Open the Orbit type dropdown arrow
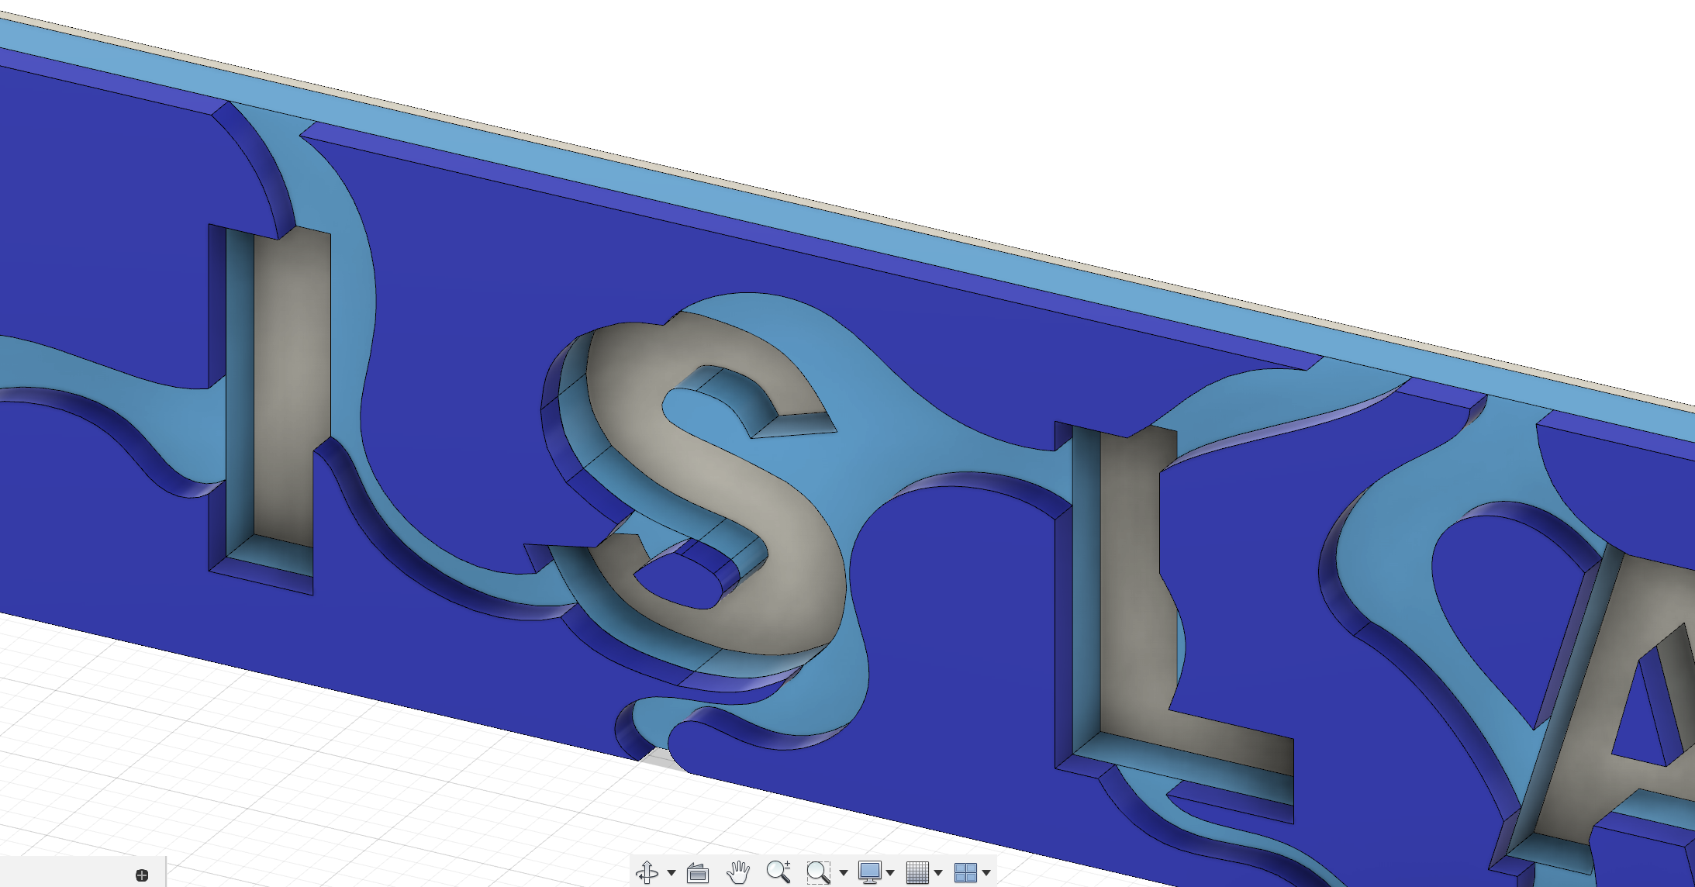The width and height of the screenshot is (1695, 887). point(671,873)
